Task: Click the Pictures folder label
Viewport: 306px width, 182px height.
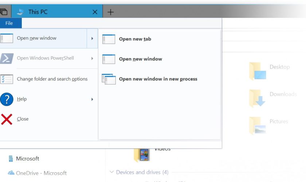Action: coord(279,122)
